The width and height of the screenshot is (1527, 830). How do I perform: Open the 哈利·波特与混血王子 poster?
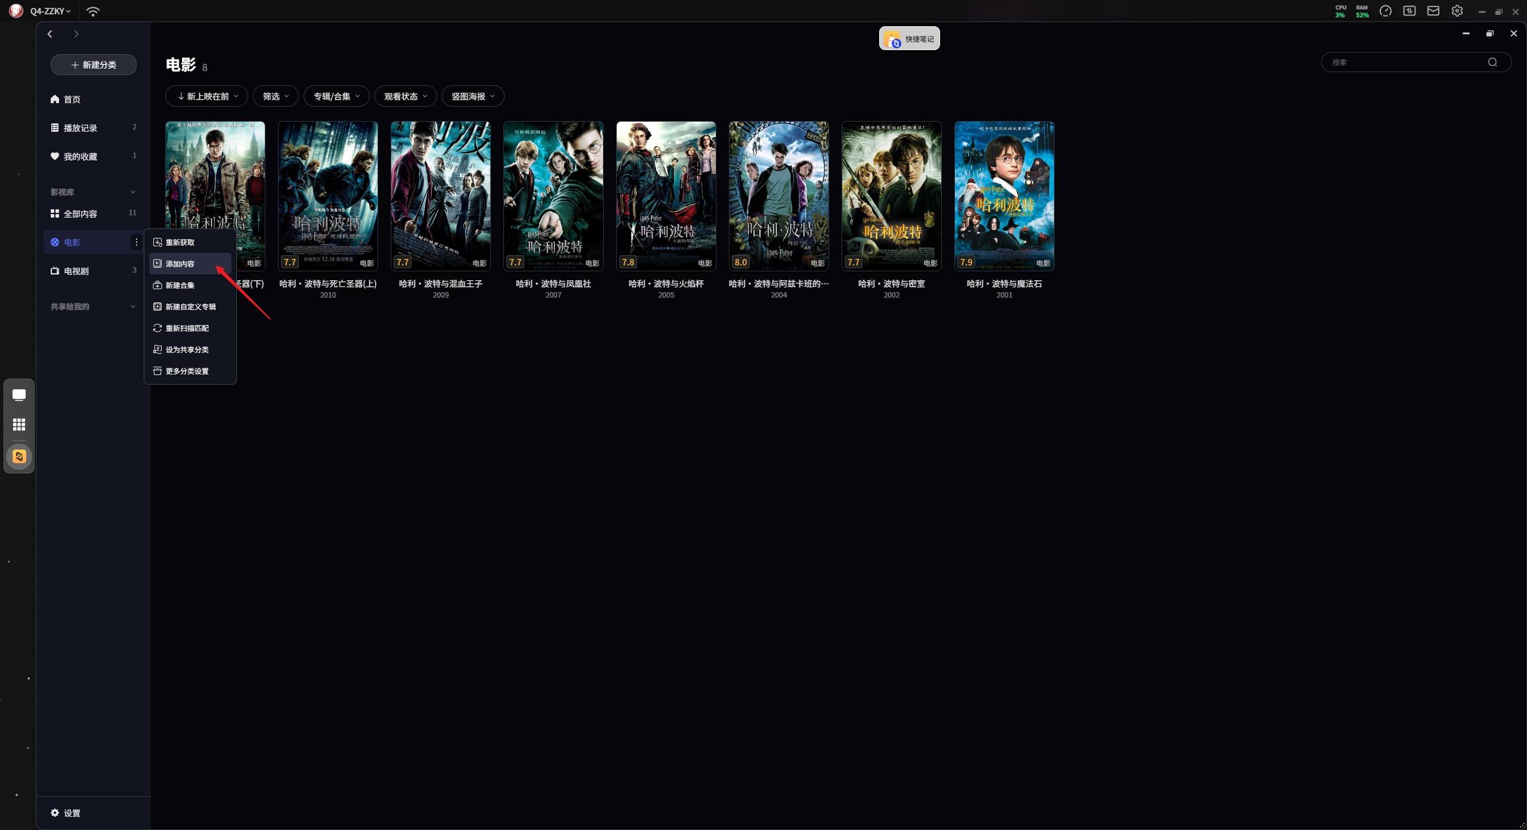point(440,196)
